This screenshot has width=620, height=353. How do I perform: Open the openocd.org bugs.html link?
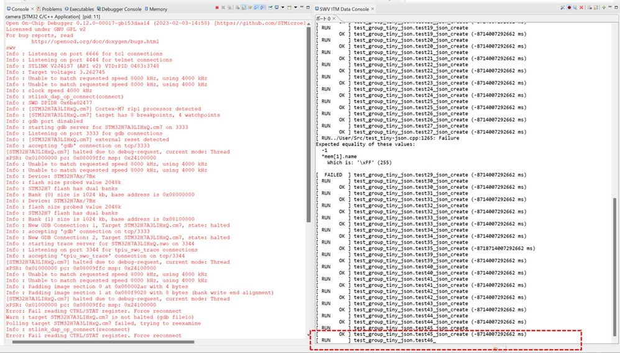click(95, 41)
